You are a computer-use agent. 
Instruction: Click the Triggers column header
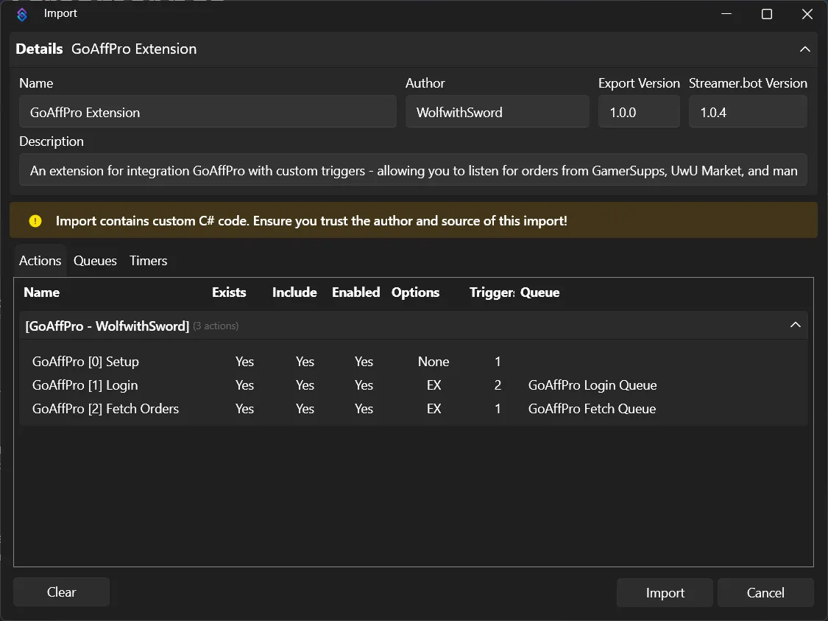(x=492, y=292)
